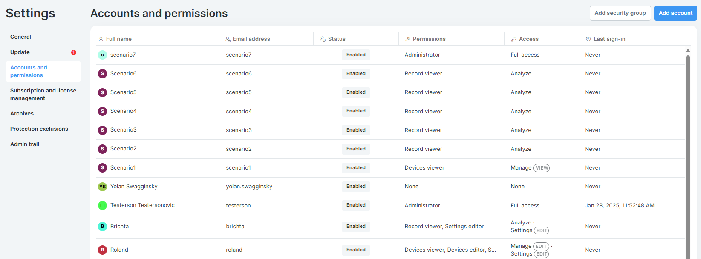This screenshot has width=701, height=259.
Task: Click the Scenario3 avatar icon
Action: point(102,130)
